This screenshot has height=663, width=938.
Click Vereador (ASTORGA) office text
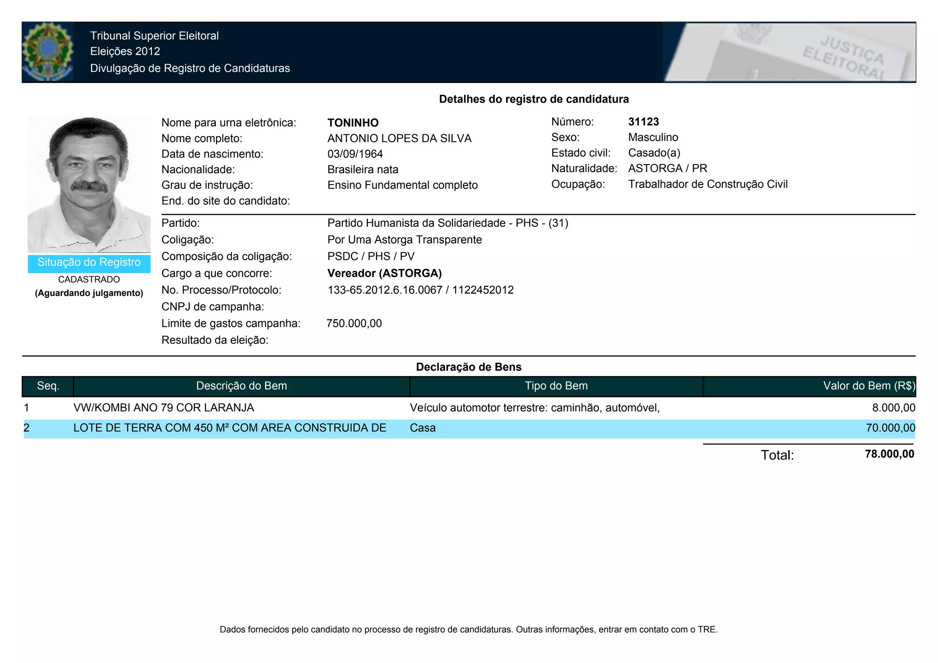tap(384, 274)
